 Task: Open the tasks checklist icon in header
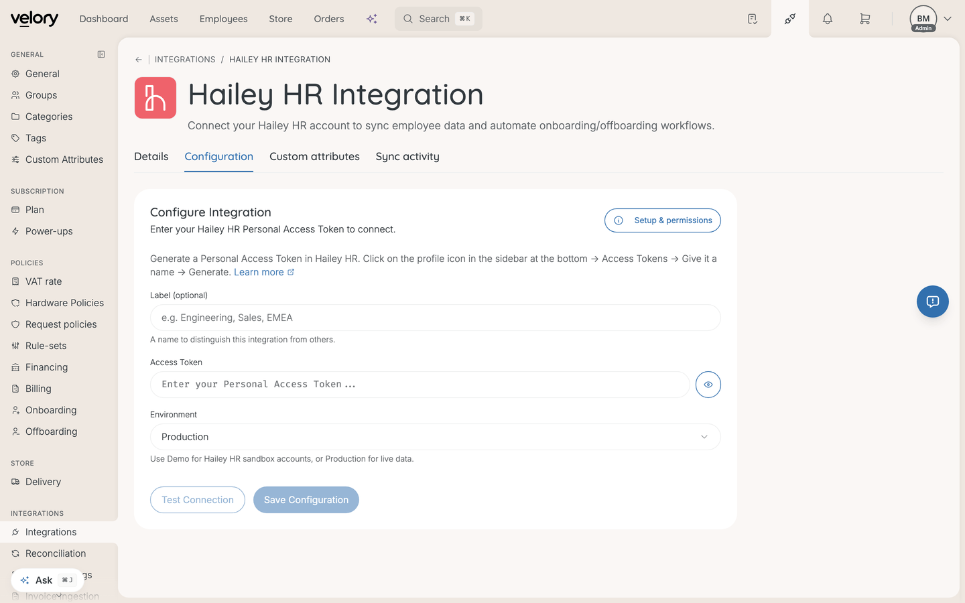click(x=753, y=19)
